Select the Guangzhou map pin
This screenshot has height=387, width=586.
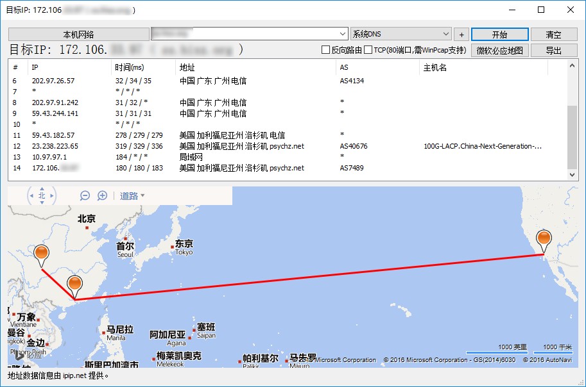point(74,282)
